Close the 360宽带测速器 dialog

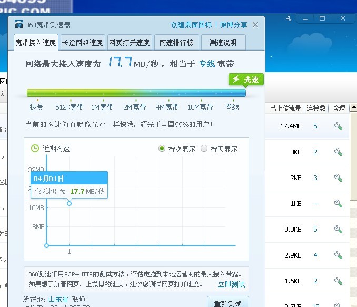point(255,25)
